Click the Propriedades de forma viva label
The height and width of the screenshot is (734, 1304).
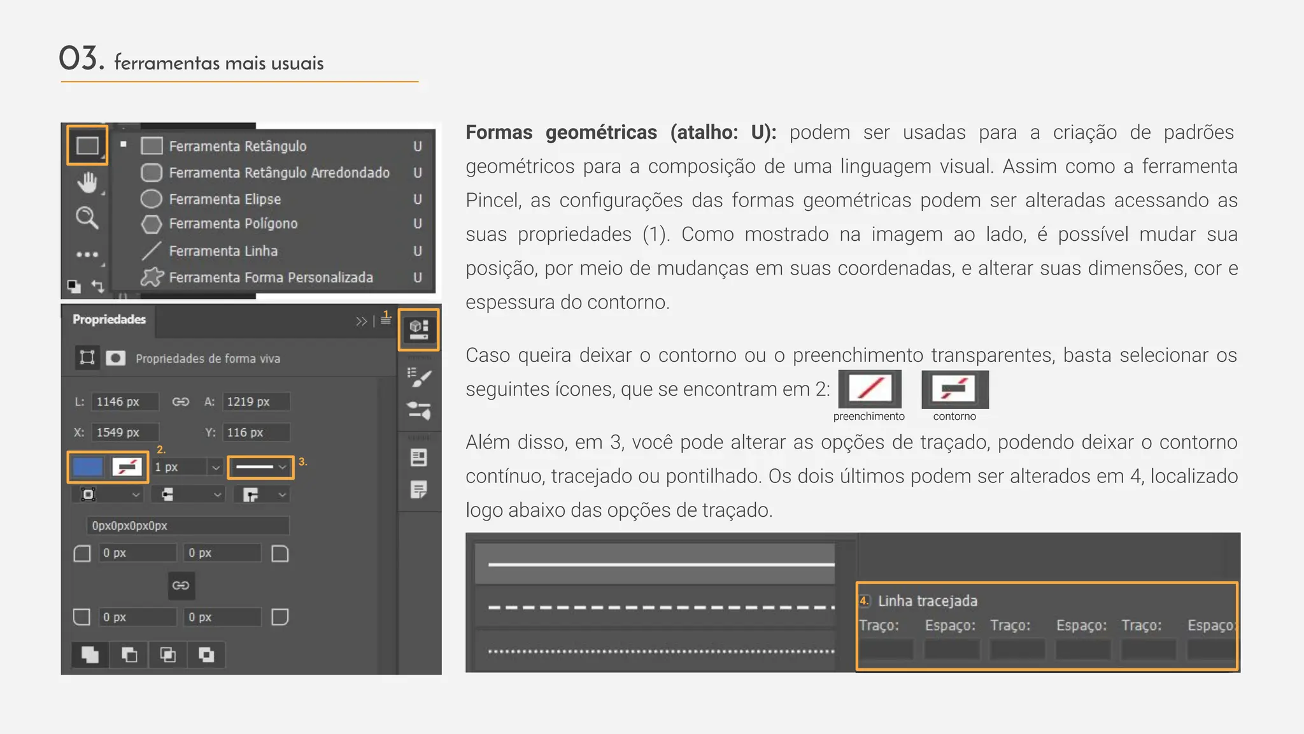tap(208, 359)
